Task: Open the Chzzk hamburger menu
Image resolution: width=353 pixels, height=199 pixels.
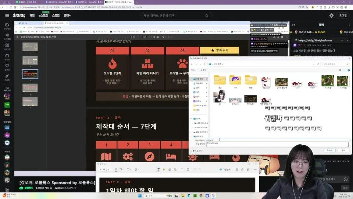Action: (7, 15)
